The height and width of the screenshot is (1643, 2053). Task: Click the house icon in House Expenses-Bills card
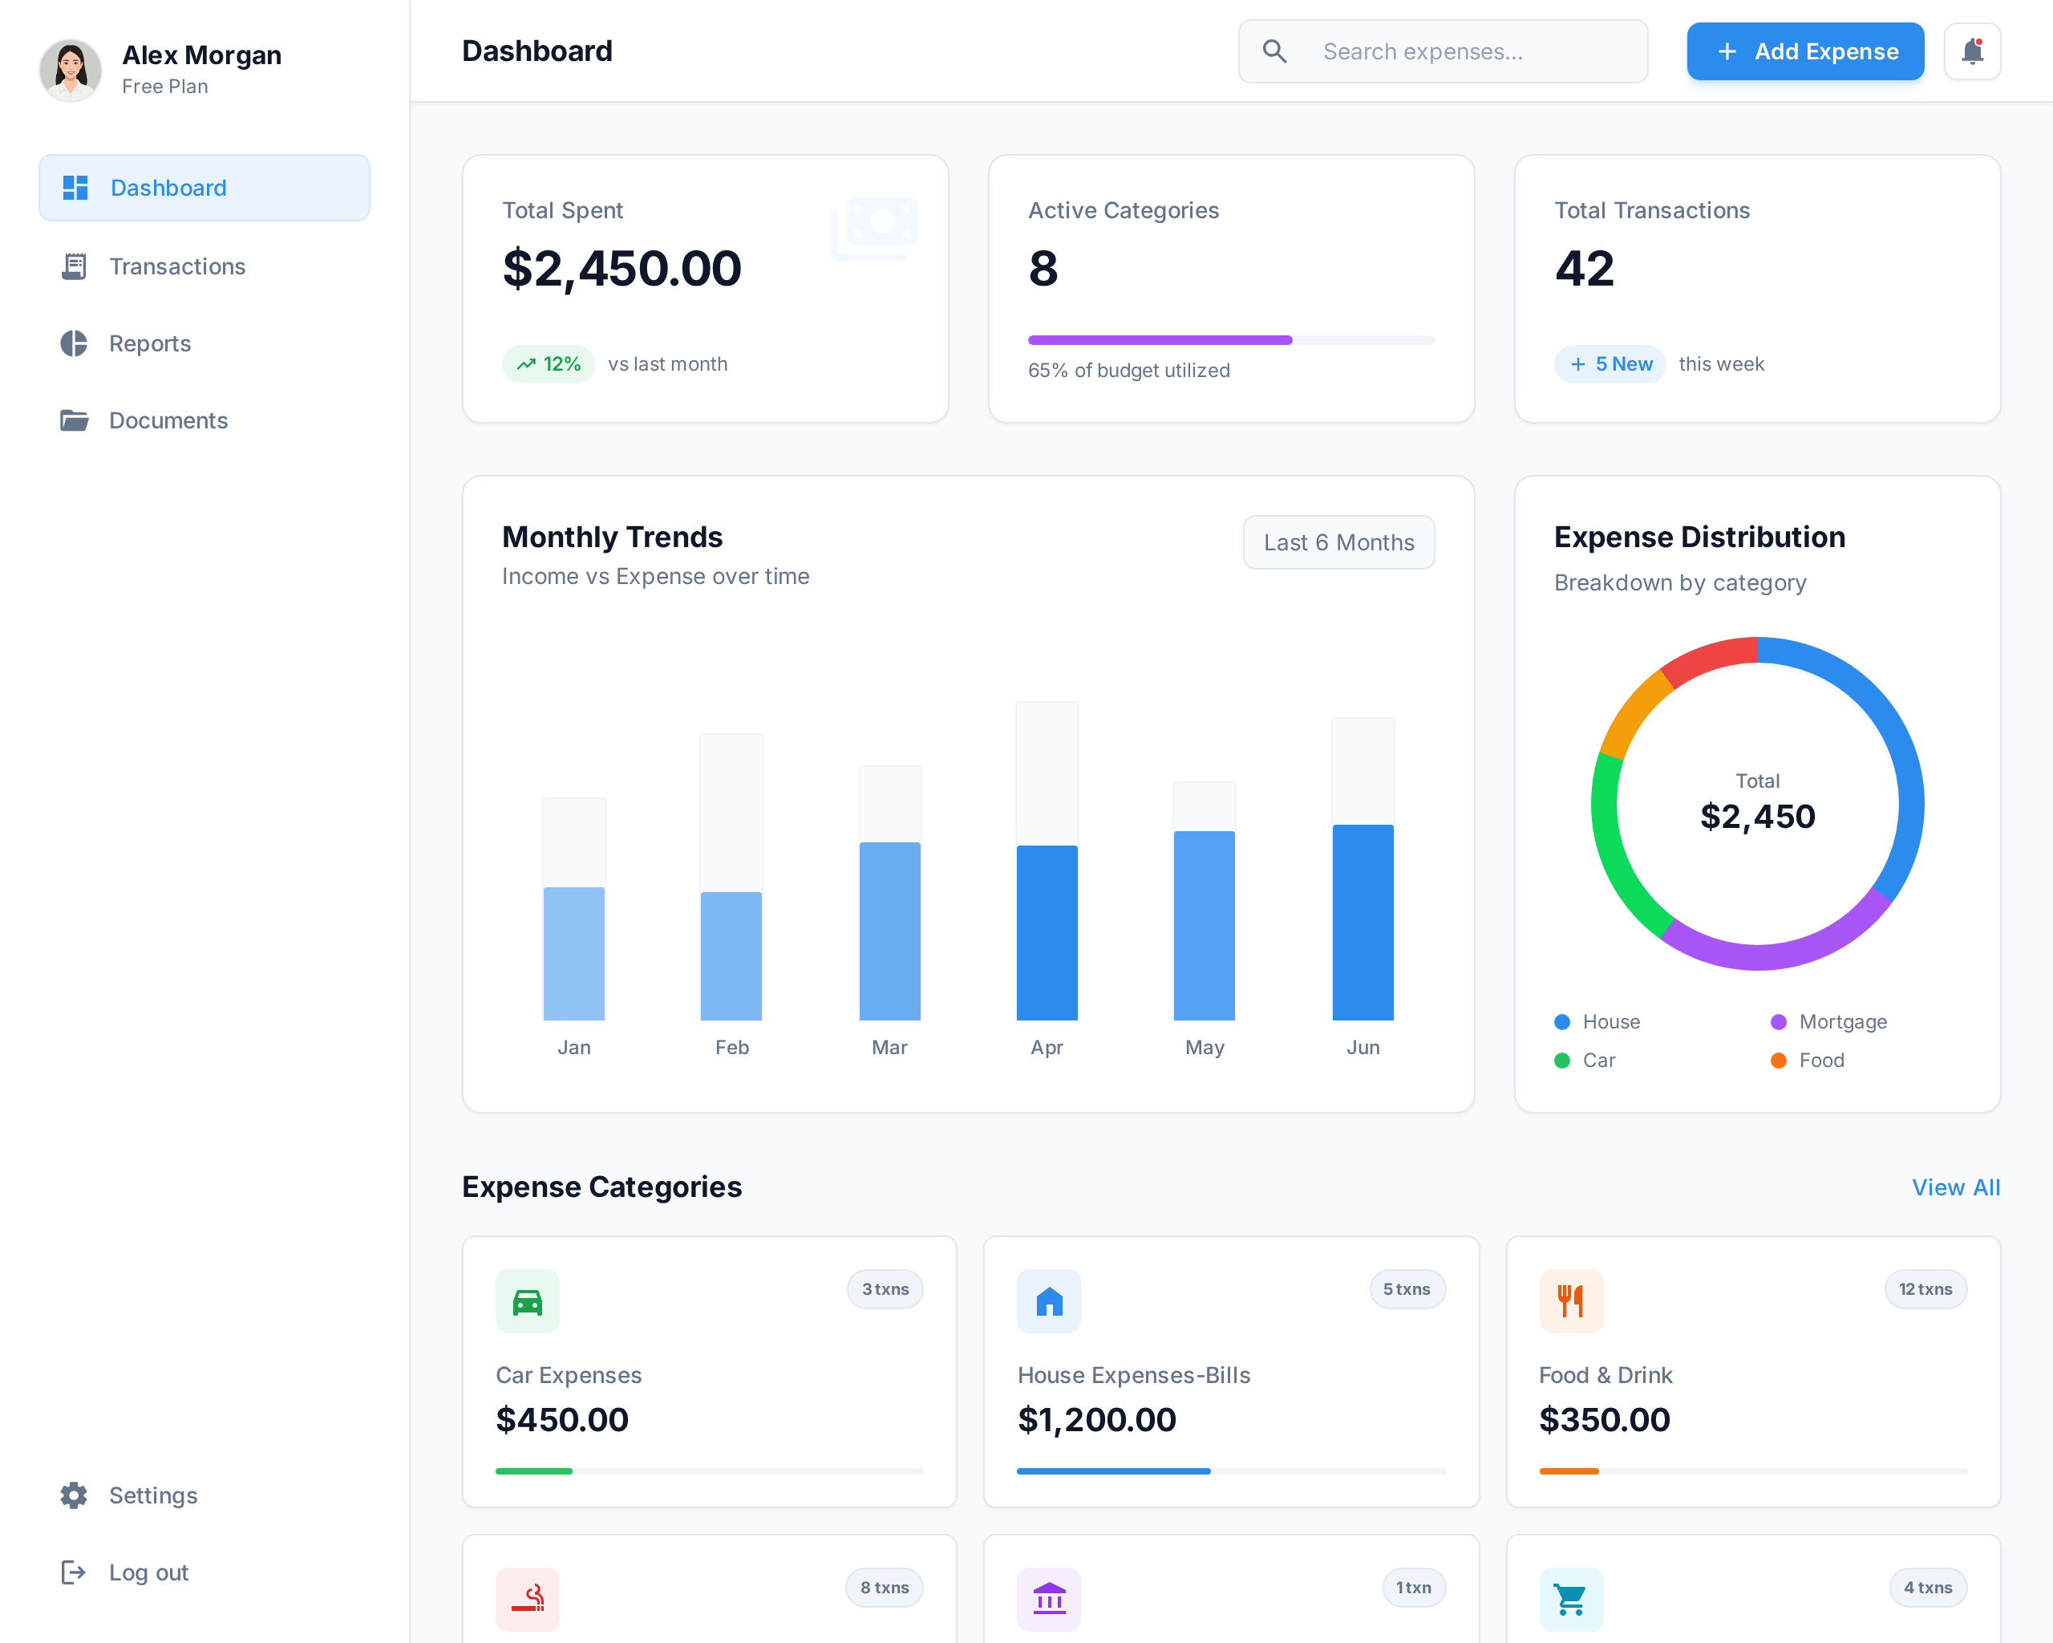point(1048,1301)
